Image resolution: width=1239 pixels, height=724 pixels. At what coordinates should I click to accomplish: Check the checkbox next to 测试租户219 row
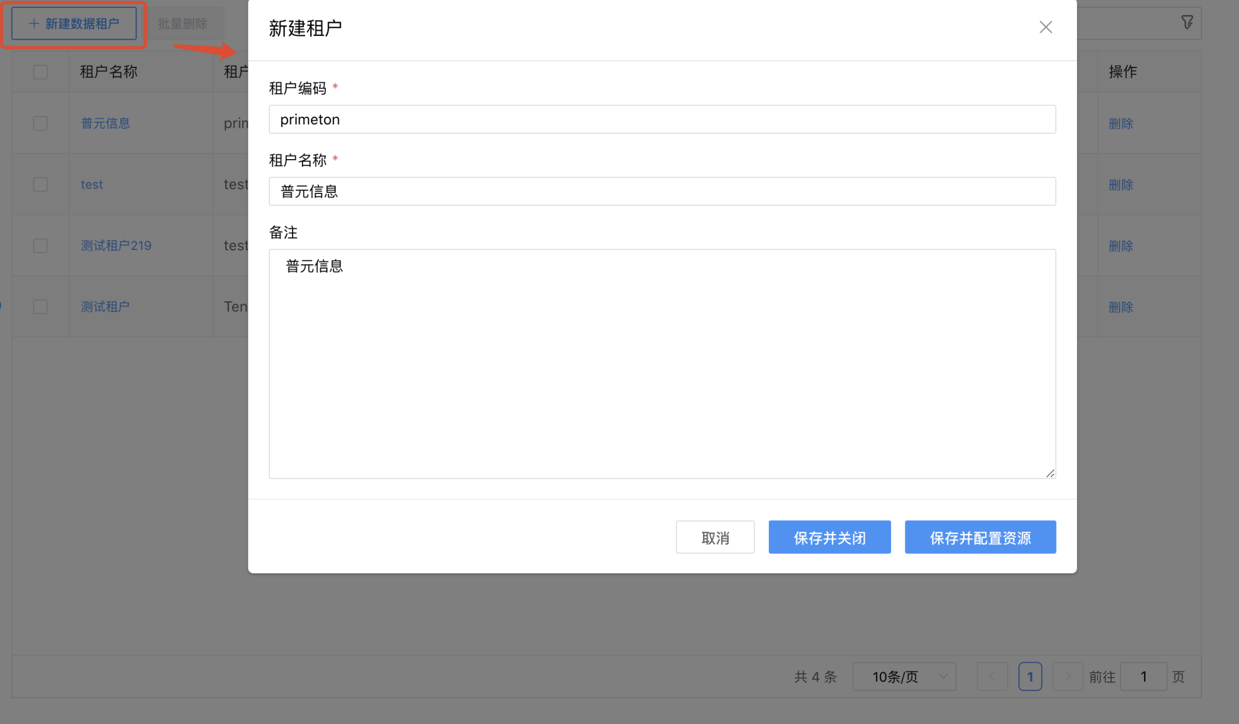[x=40, y=245]
